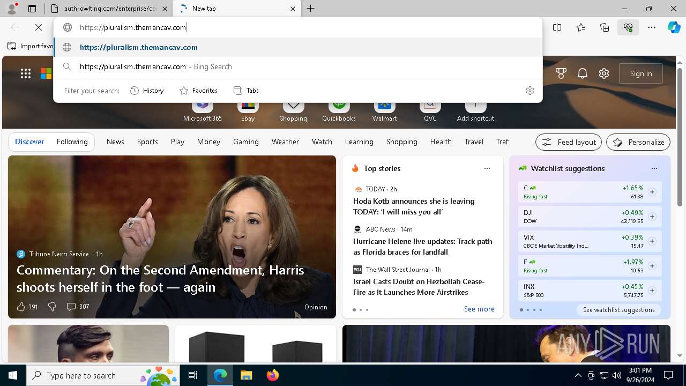Click See more top stories
686x386 pixels.
pos(479,309)
